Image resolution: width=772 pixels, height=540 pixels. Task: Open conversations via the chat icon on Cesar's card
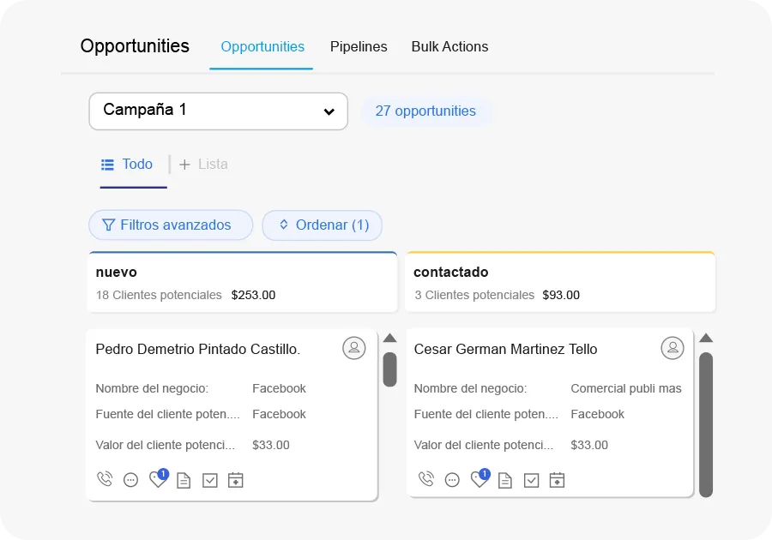(451, 481)
